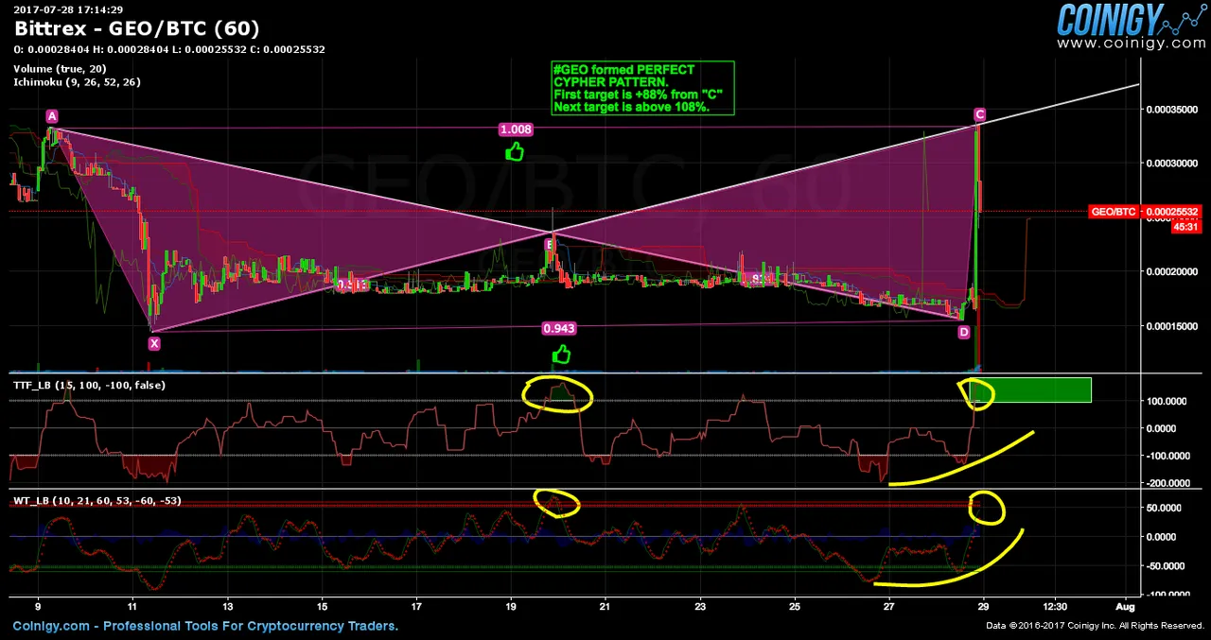Click date label 29 on time axis
The height and width of the screenshot is (640, 1211).
[984, 606]
